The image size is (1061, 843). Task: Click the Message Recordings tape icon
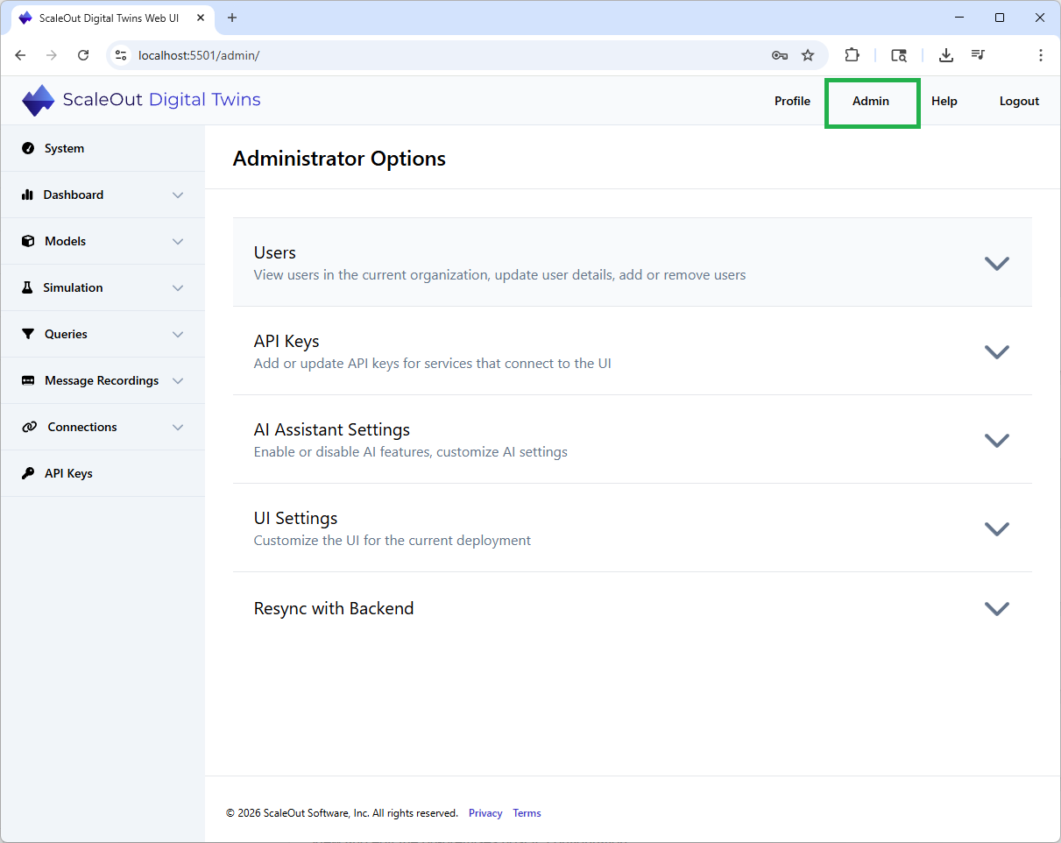28,380
